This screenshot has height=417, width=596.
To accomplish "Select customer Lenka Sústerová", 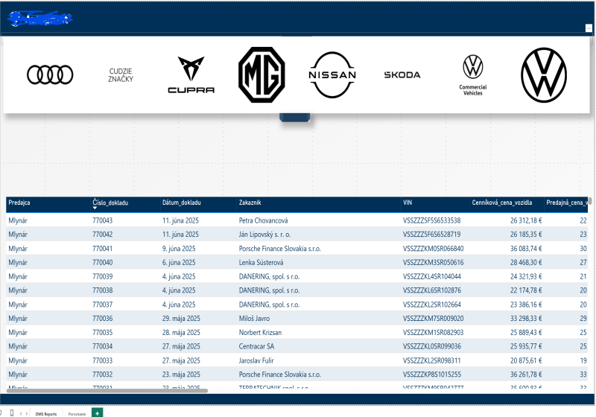I will click(261, 262).
